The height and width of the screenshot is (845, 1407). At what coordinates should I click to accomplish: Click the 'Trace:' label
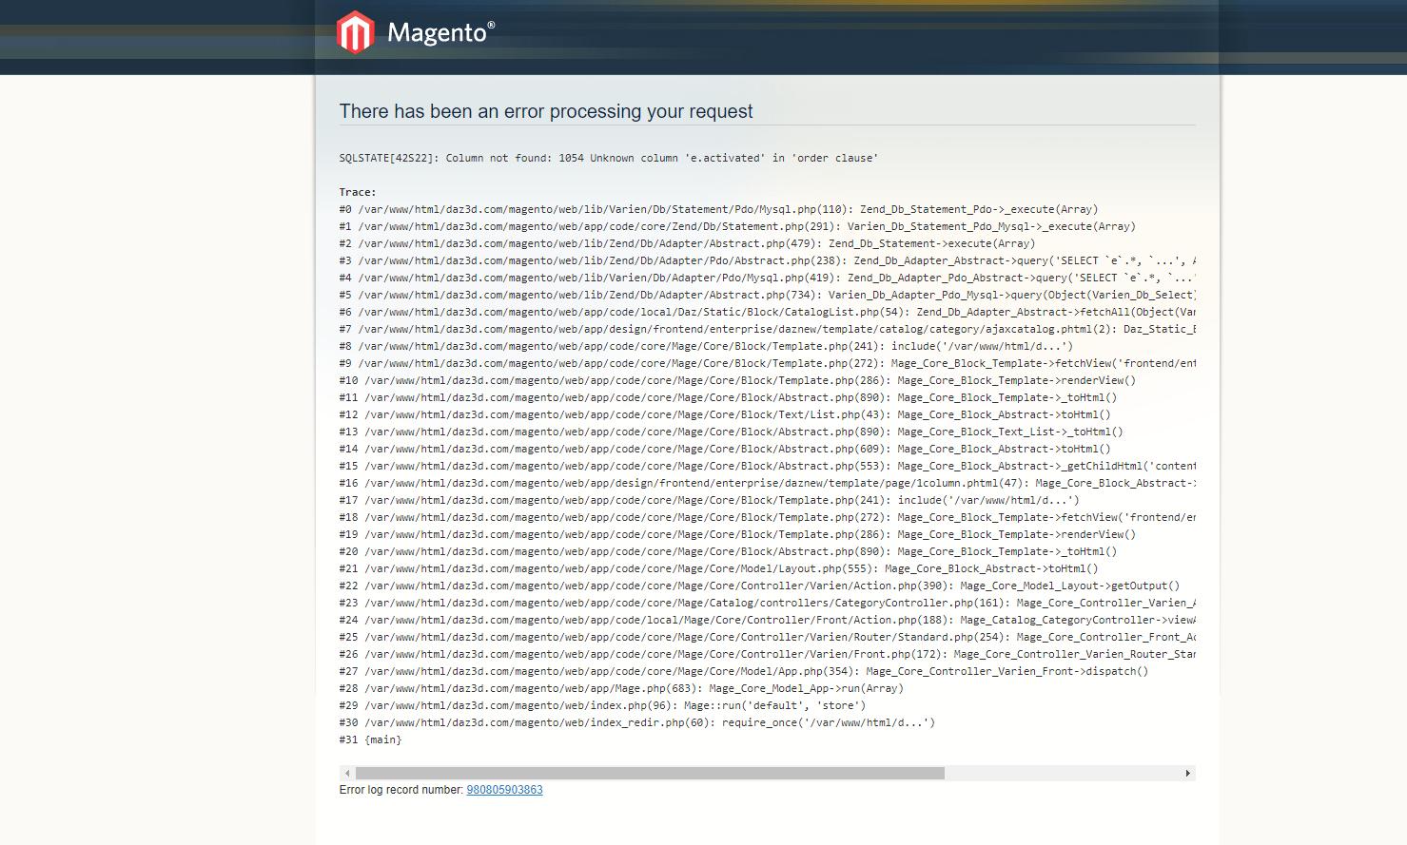358,192
